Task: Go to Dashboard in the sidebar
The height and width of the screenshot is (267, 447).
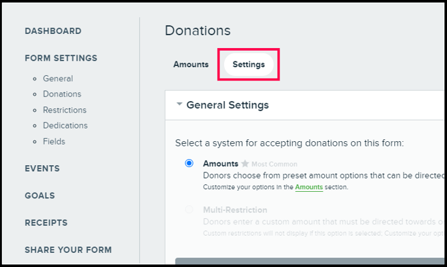Action: tap(53, 31)
